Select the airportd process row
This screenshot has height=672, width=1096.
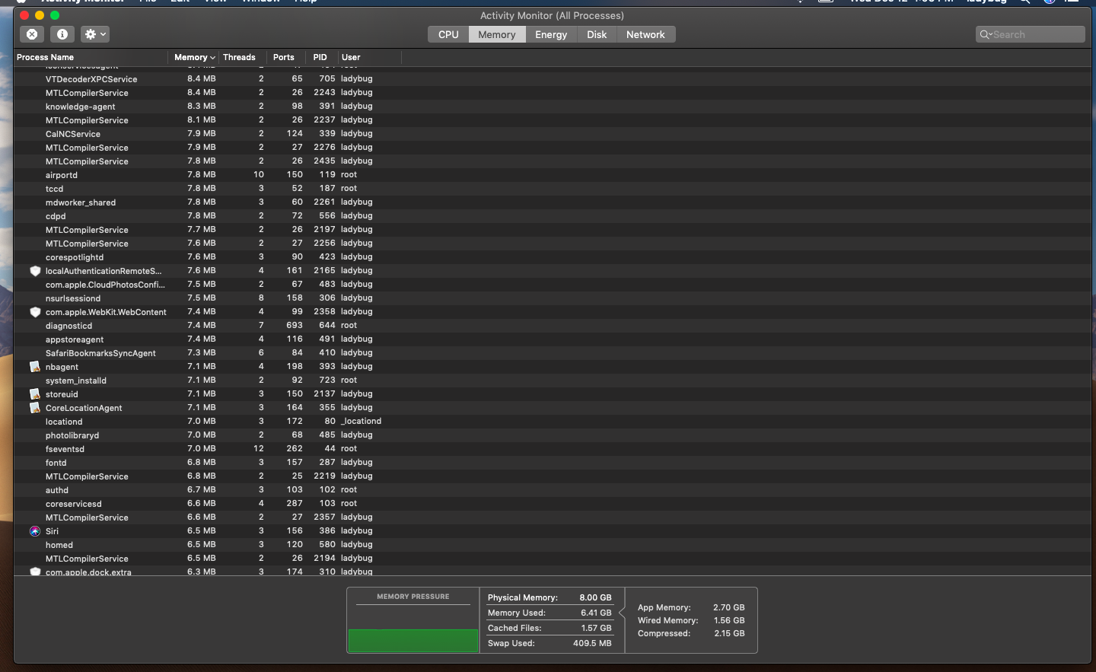pos(552,175)
